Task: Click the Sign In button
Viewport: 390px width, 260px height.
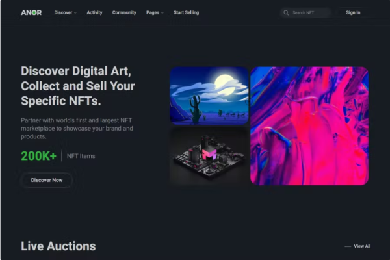Action: (353, 12)
